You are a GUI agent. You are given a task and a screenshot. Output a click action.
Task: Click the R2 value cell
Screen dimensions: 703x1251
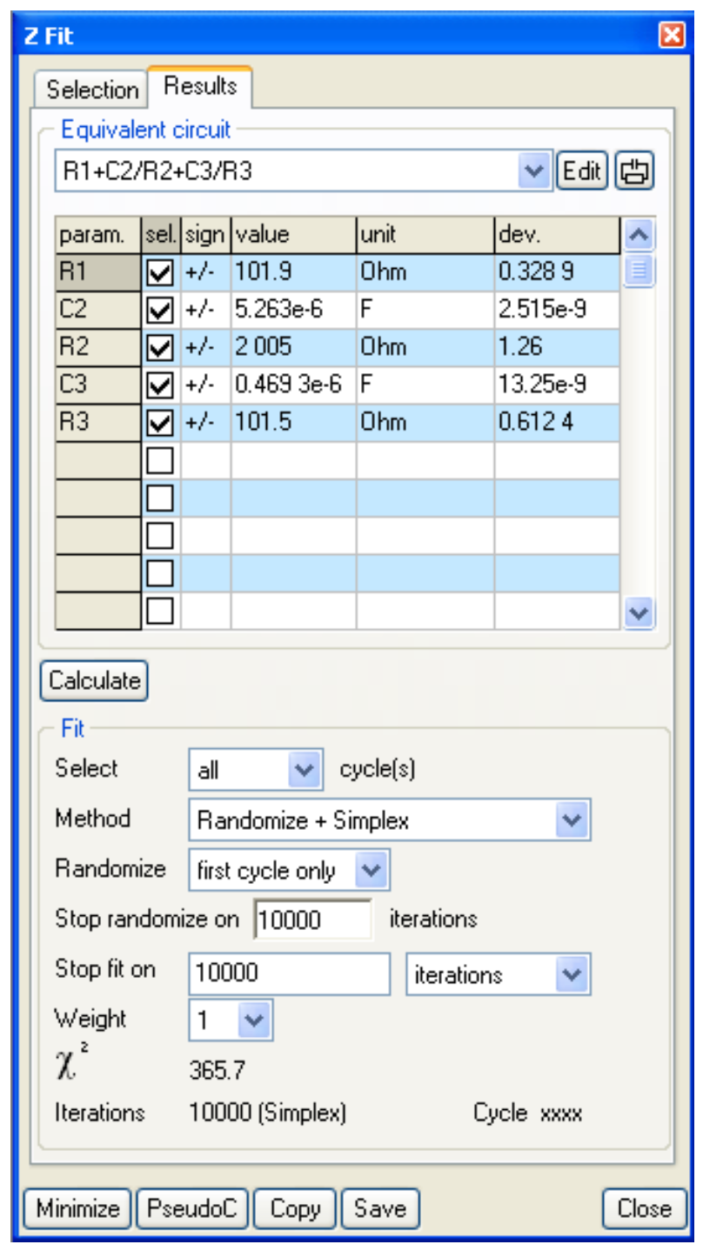click(x=292, y=348)
